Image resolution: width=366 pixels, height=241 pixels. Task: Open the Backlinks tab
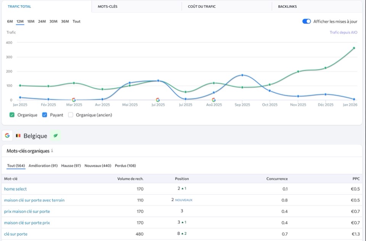[287, 6]
